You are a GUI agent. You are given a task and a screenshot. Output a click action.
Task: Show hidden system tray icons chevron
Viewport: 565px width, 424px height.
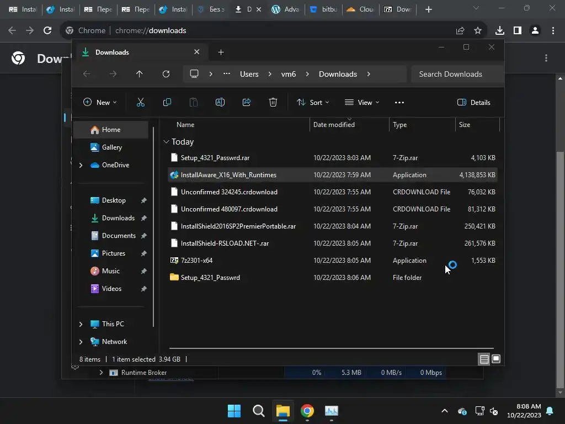[445, 411]
